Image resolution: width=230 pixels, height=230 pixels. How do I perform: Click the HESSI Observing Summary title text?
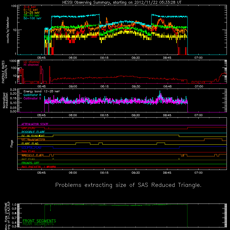point(122,3)
